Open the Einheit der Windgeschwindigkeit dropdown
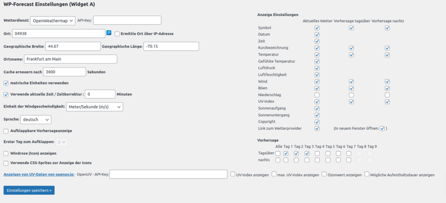 95,107
